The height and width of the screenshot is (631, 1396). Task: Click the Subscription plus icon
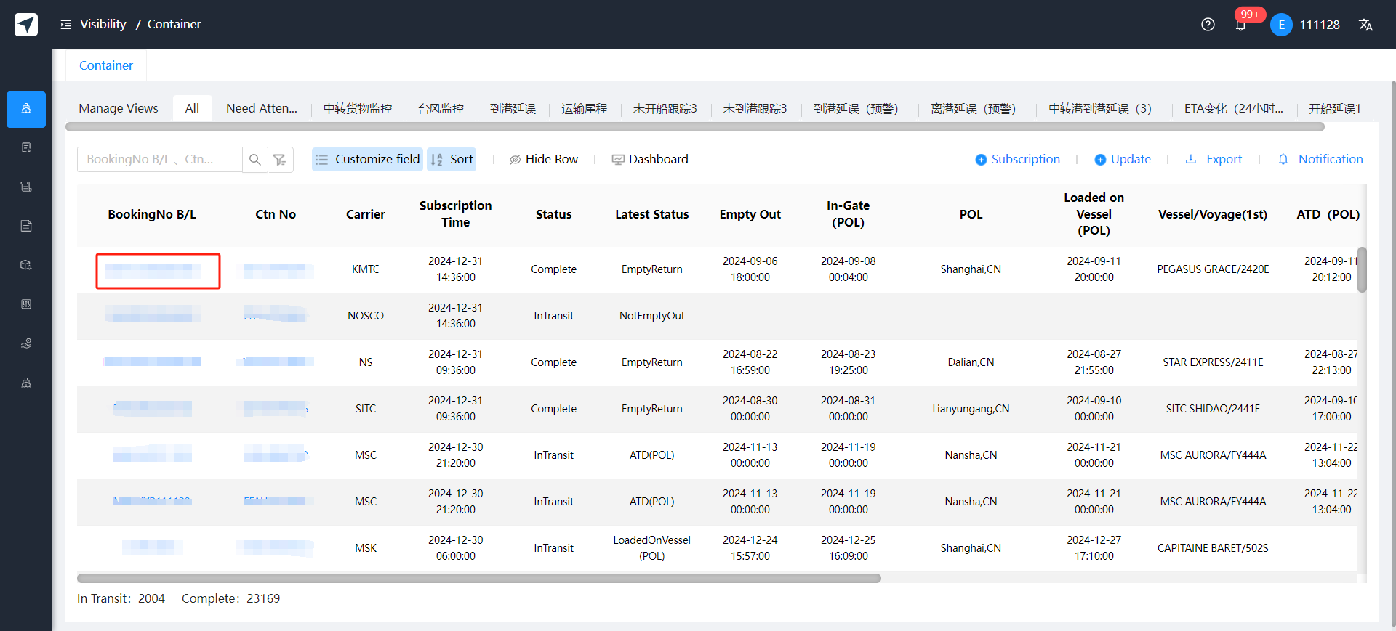pyautogui.click(x=981, y=160)
